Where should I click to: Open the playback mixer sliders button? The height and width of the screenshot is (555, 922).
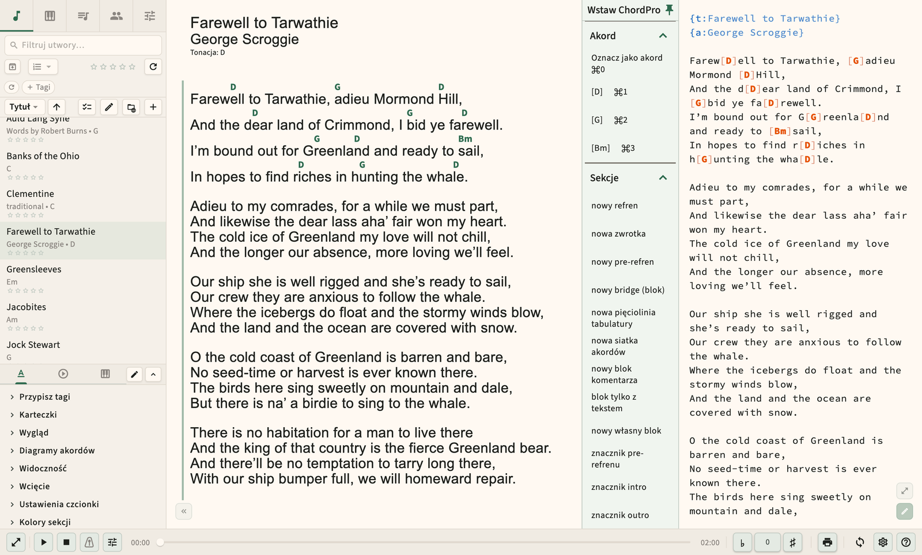tap(112, 542)
